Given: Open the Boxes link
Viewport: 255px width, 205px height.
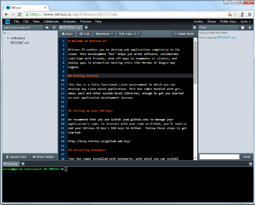Looking at the screenshot, I should point(211,22).
